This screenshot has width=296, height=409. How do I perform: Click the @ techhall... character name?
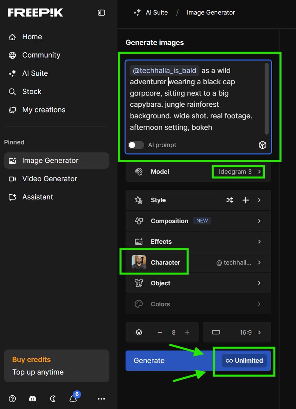234,262
